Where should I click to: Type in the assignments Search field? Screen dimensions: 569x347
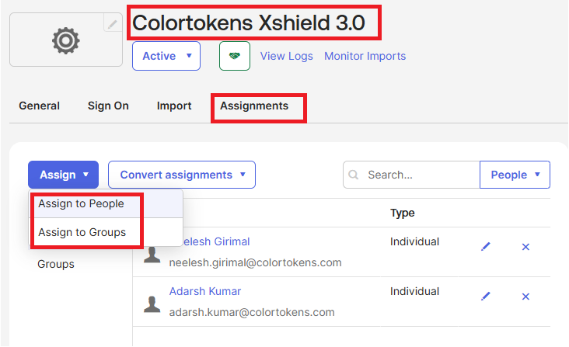pos(420,175)
